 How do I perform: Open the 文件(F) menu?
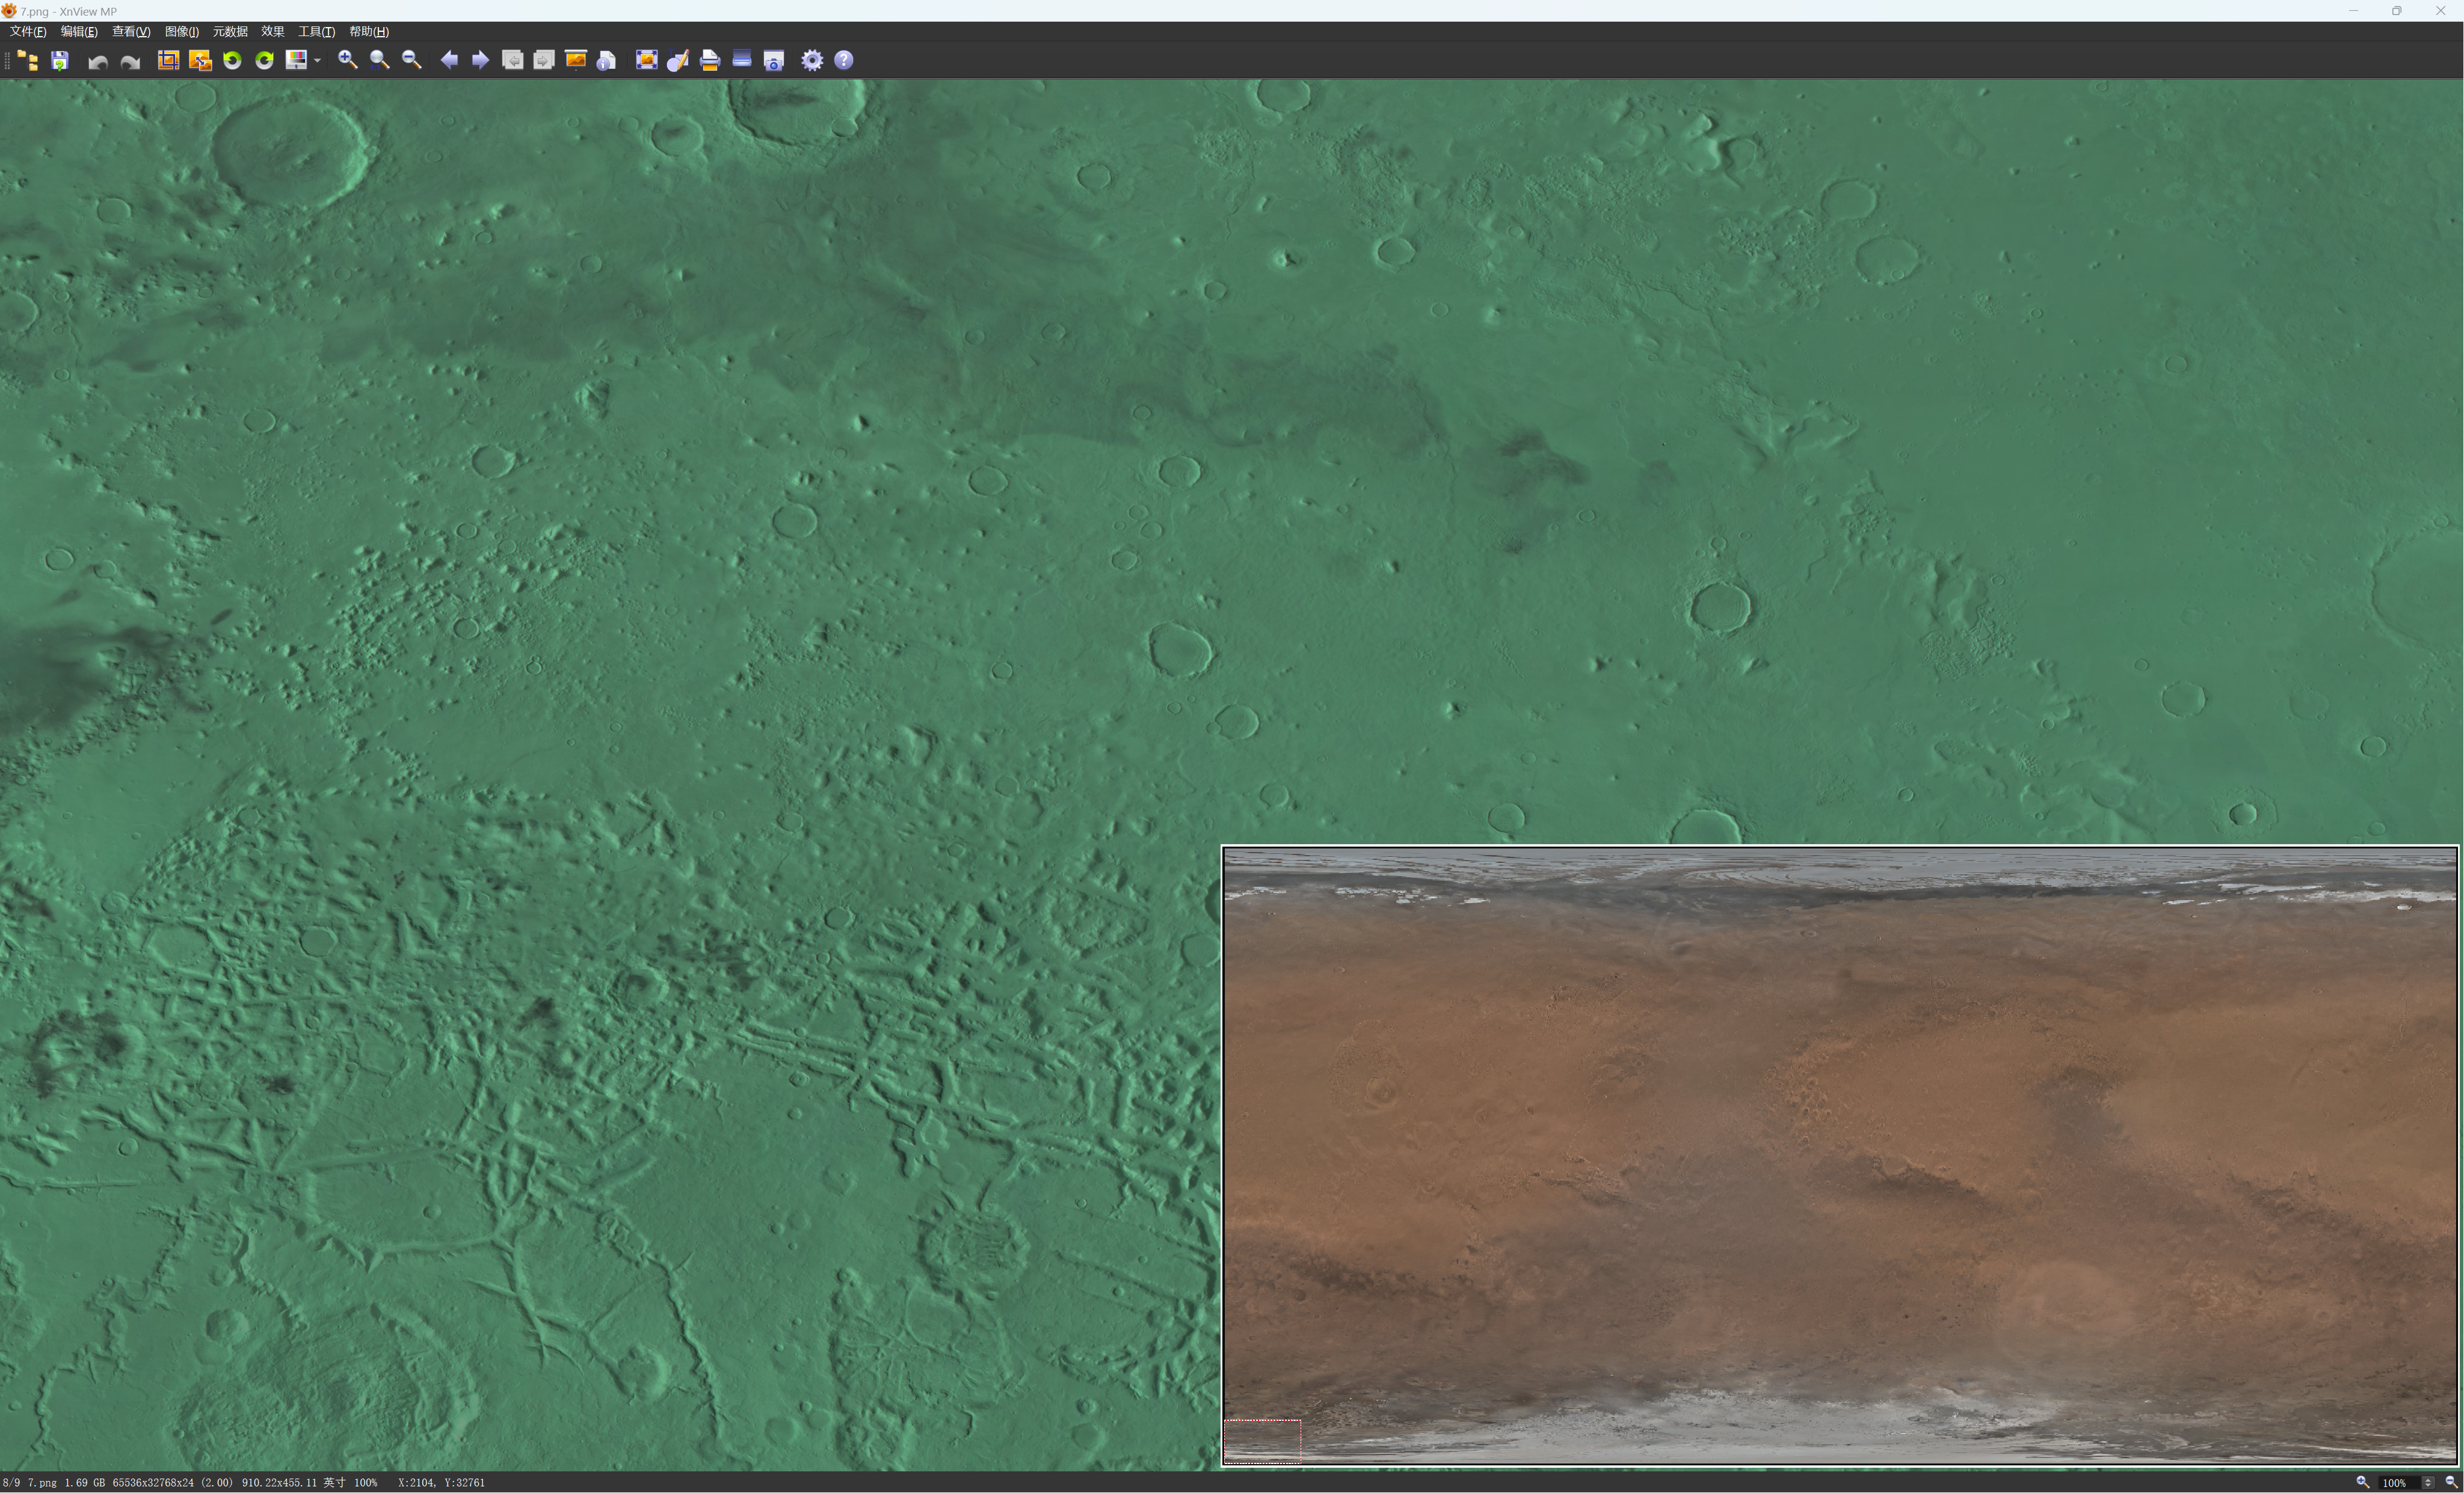(28, 32)
